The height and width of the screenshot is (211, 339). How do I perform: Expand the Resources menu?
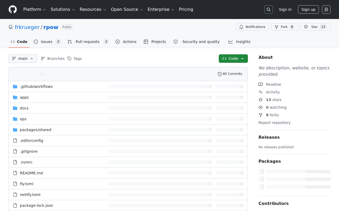pos(93,9)
